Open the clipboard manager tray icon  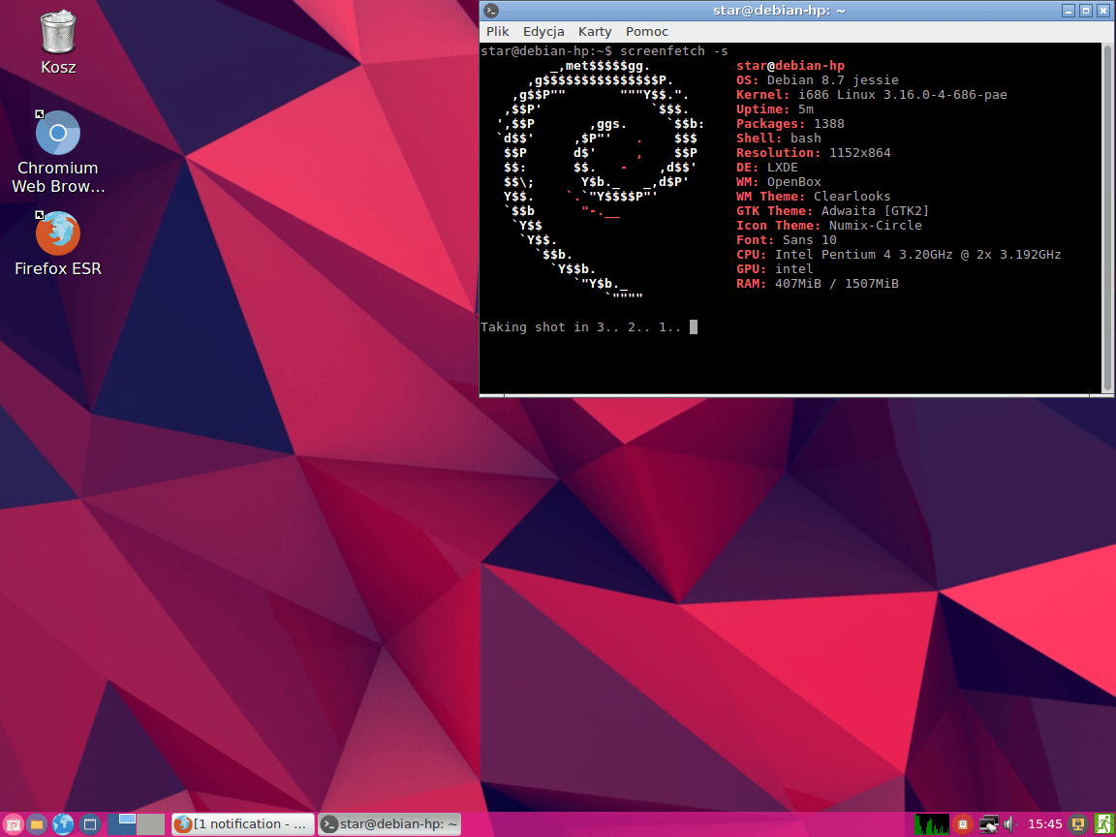[x=962, y=824]
